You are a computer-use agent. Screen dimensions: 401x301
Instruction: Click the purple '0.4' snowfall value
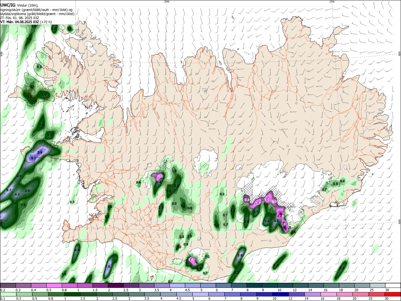coord(247,200)
